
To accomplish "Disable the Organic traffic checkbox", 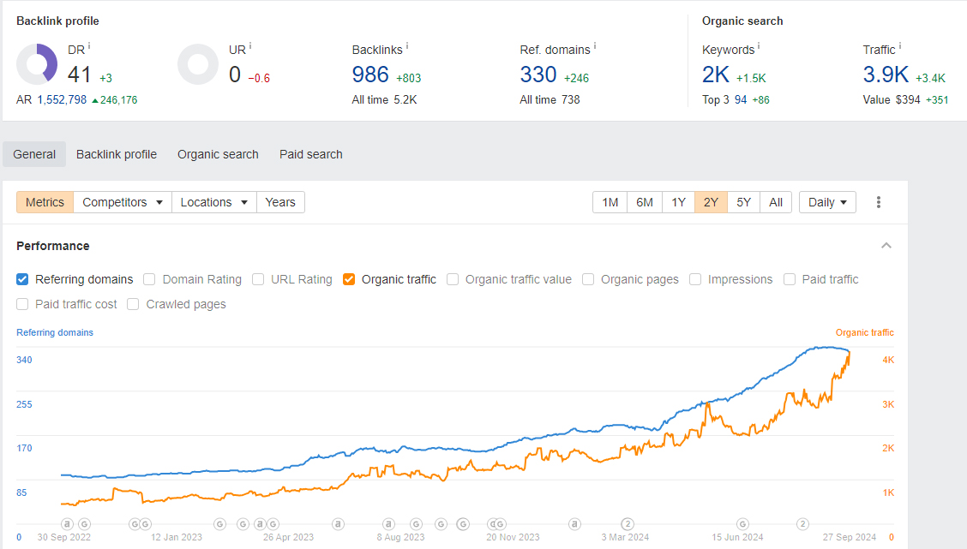I will click(x=349, y=279).
